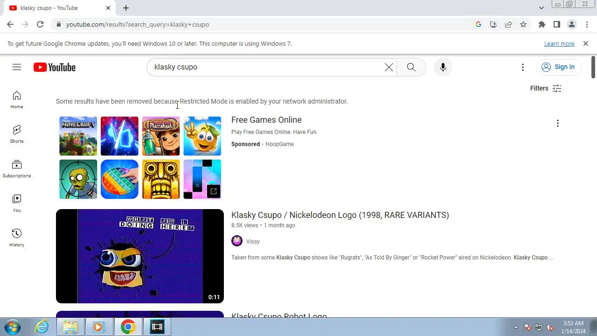The height and width of the screenshot is (336, 597).
Task: Open the You section in sidebar
Action: 17,203
